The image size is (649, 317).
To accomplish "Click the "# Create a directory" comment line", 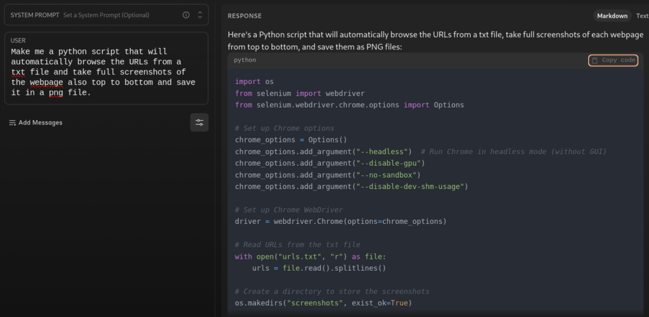I will (x=332, y=292).
